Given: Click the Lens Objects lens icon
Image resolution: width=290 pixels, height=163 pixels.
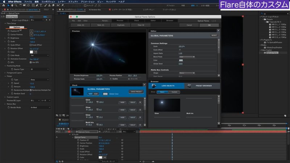Looking at the screenshot, I should (154, 86).
